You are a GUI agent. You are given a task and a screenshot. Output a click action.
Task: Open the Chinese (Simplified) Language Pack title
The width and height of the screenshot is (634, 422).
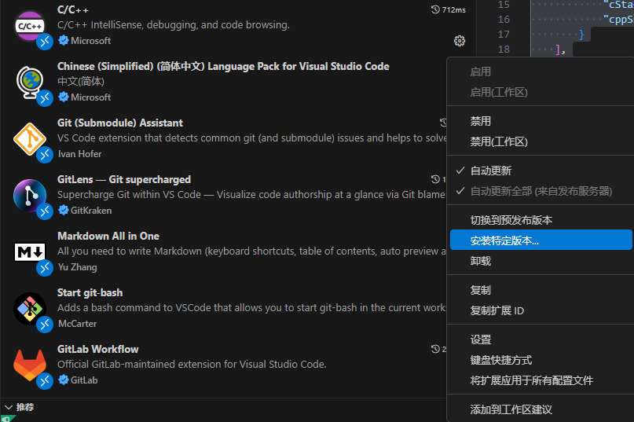223,66
